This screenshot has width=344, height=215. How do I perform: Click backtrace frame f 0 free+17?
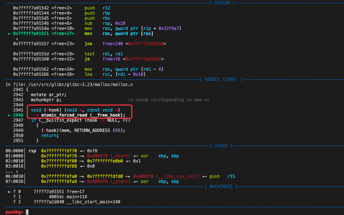49,192
